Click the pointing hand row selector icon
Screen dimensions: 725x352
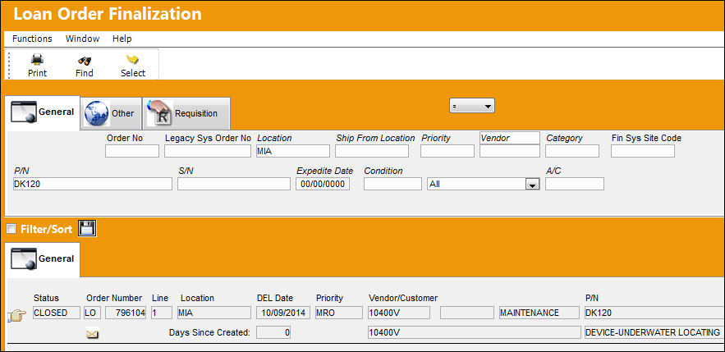(x=17, y=316)
